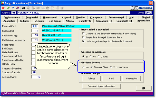The height and width of the screenshot is (98, 156).
Task: Click the Ok button
Action: 144,88
